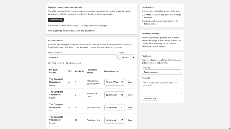Select the Manual arrival column header
Viewport: 230px width, 129px height.
point(111,71)
